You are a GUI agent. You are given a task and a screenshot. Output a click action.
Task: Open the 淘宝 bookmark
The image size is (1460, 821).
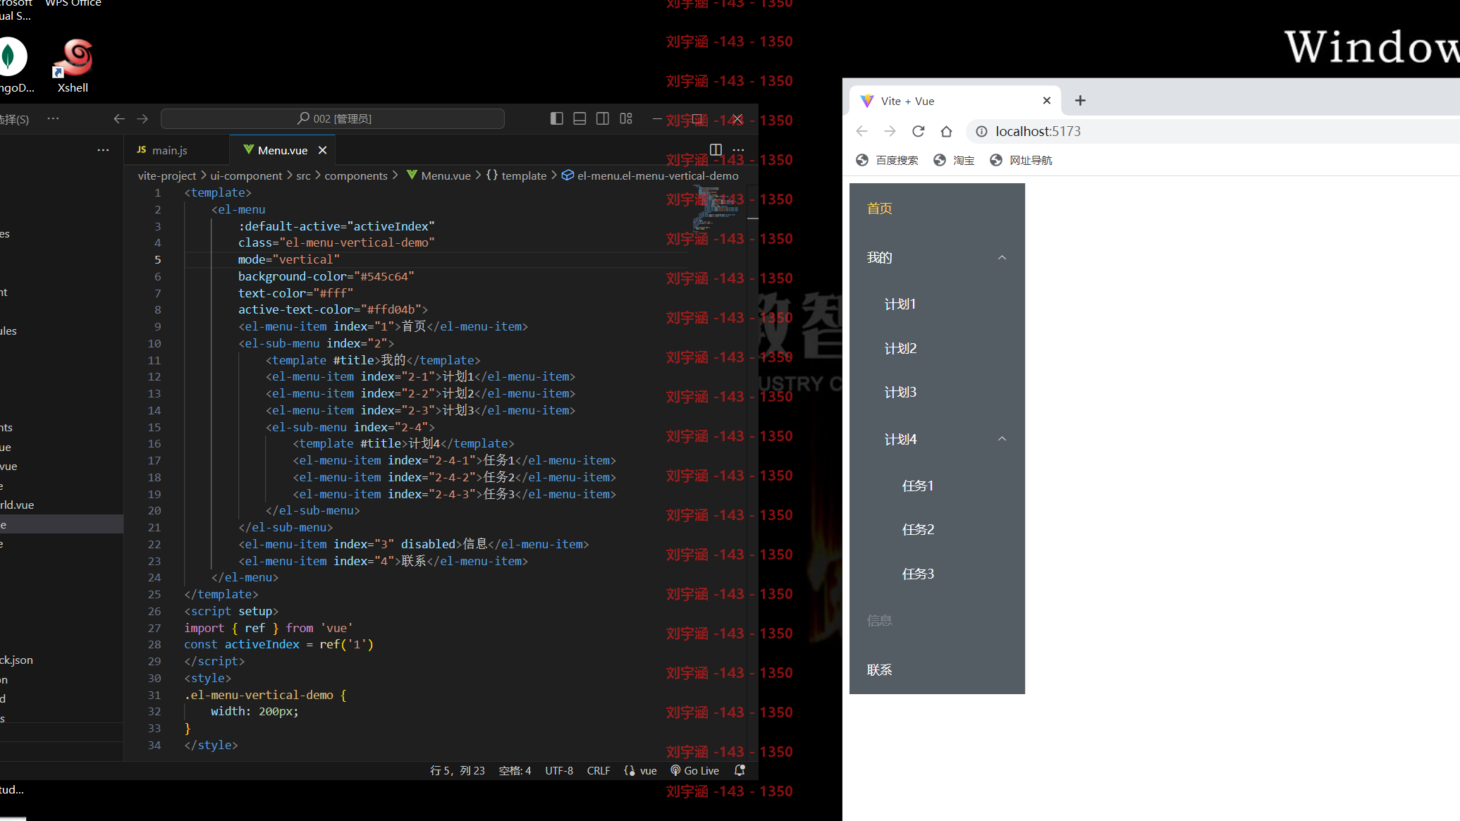tap(954, 160)
